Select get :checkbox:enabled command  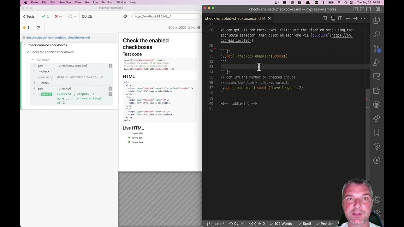(x=71, y=66)
